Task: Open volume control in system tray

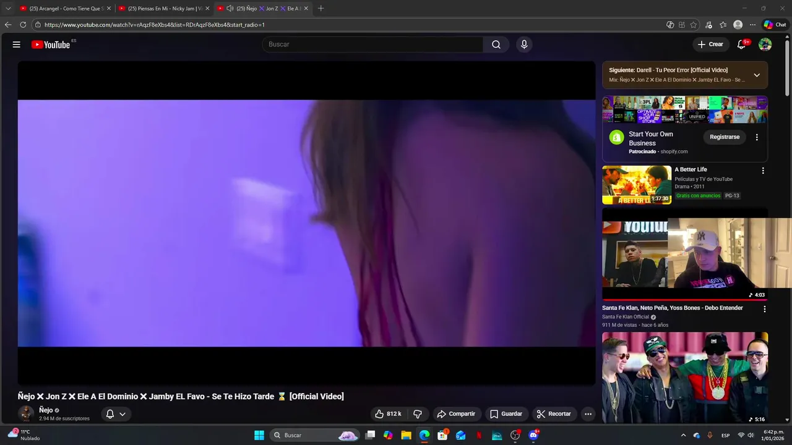Action: 751,435
